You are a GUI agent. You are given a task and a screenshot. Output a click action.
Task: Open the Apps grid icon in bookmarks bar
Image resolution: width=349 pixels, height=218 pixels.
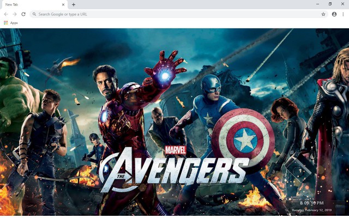point(6,23)
